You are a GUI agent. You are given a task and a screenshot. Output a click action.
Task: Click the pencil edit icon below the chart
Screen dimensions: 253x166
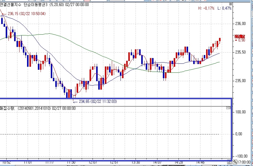click(x=230, y=162)
